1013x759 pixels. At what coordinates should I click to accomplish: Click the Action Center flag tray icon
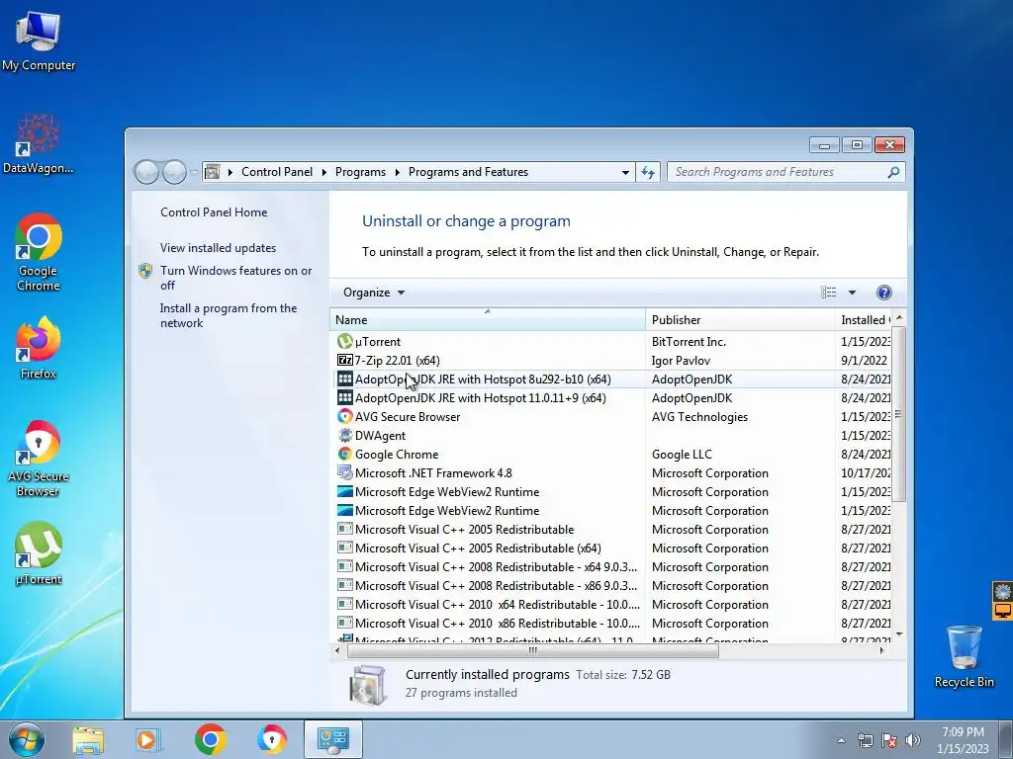[x=889, y=740]
